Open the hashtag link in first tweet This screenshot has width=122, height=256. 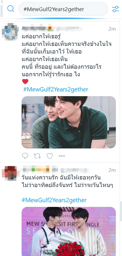click(x=56, y=89)
